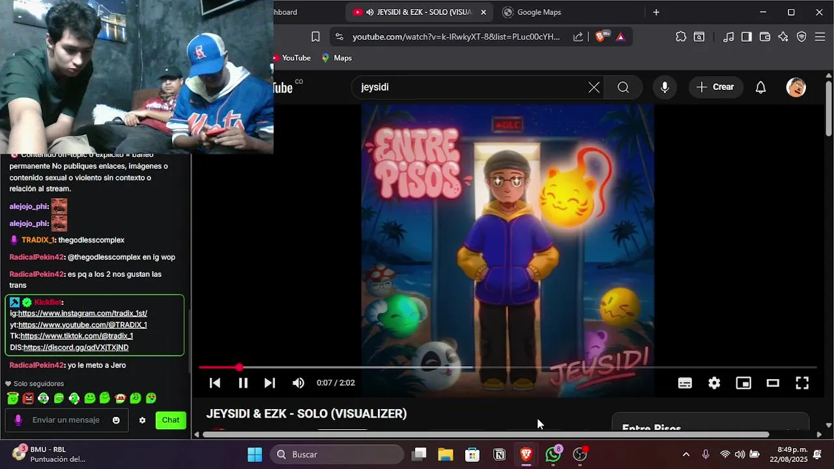Open the youtube.com/@TRADIX_1 chat link

[83, 325]
